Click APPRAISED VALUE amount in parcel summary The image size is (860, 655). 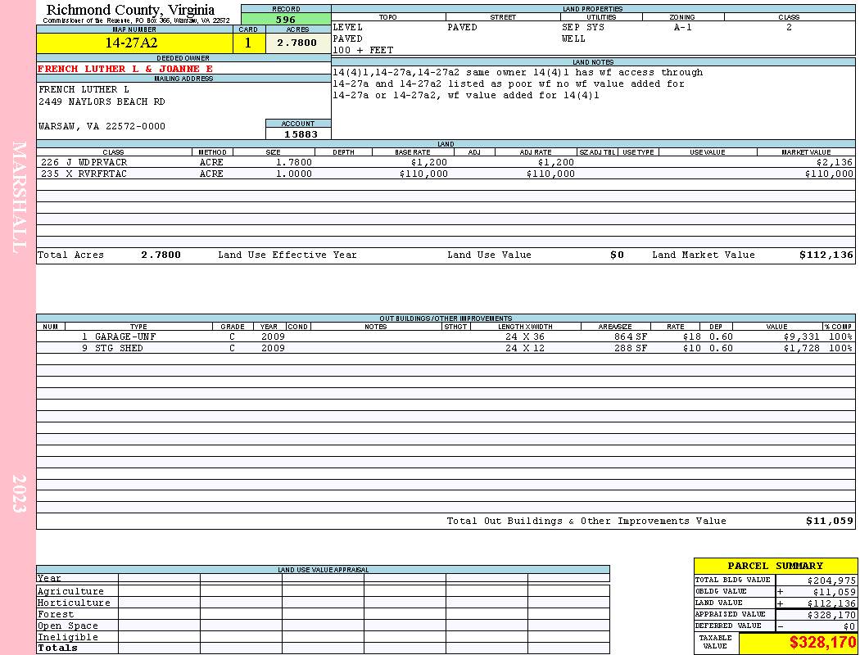831,615
